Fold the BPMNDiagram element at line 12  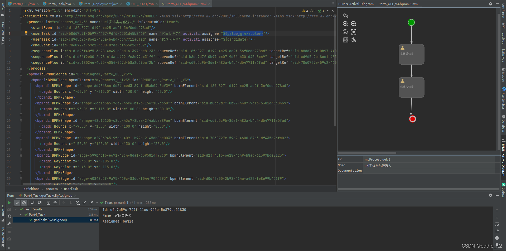tap(21, 74)
